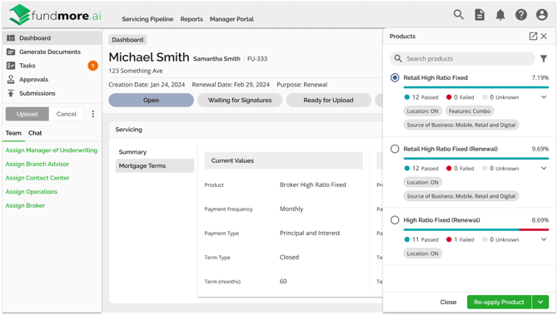Click Features: Combo tag
This screenshot has width=558, height=315.
pos(470,111)
